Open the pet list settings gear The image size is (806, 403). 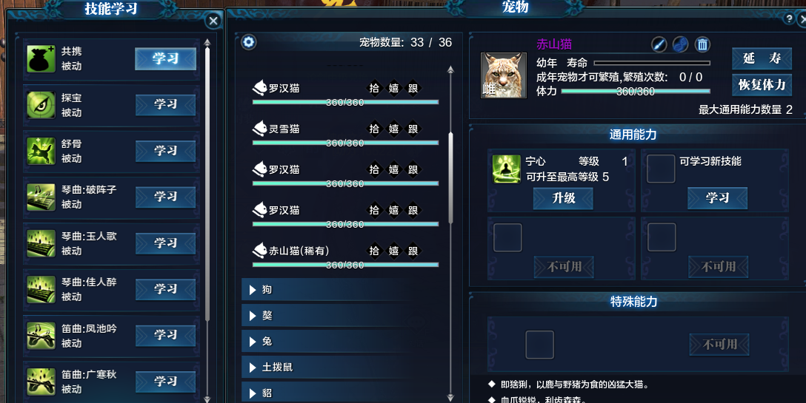click(x=249, y=41)
